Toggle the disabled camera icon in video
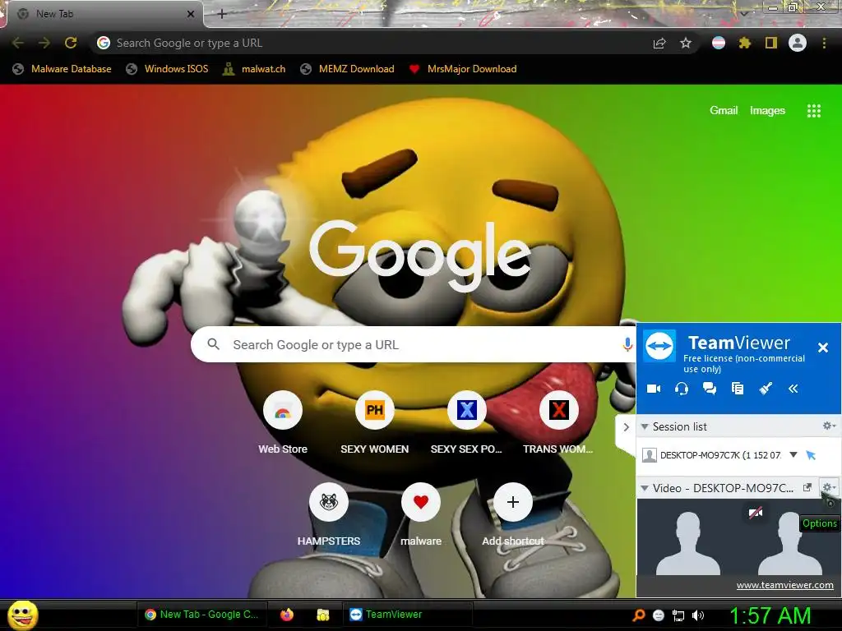The image size is (842, 631). click(756, 513)
